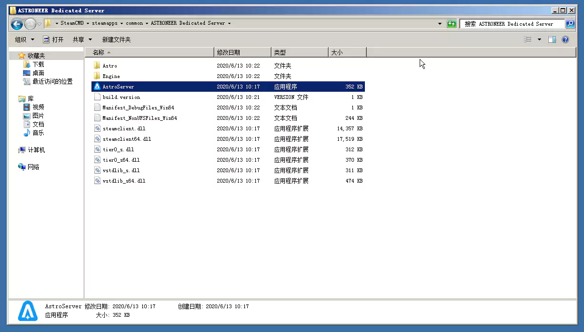This screenshot has width=584, height=332.
Task: Click SteamCMD in the address path
Action: pyautogui.click(x=72, y=23)
